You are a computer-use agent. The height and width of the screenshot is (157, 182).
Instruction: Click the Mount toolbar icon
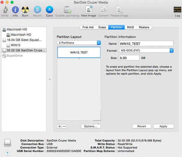(37, 10)
